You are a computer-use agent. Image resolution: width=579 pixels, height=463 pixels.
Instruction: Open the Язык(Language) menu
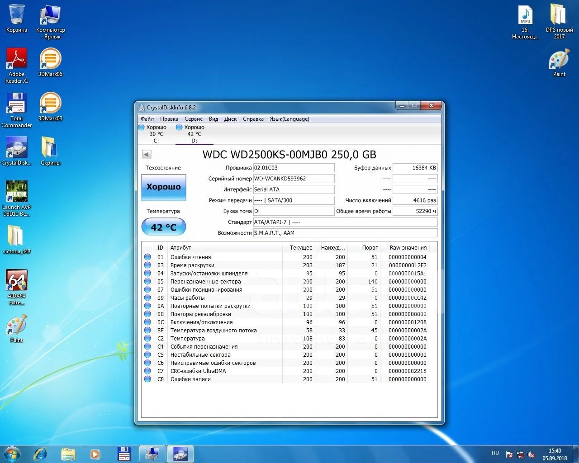289,119
